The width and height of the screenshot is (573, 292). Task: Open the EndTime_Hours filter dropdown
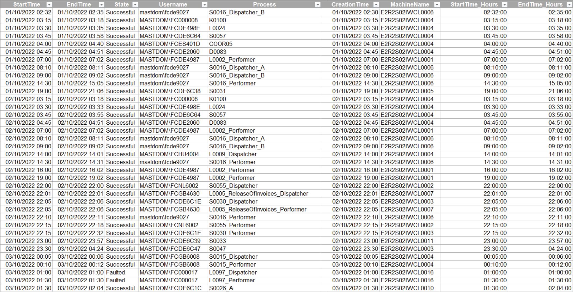tap(569, 4)
